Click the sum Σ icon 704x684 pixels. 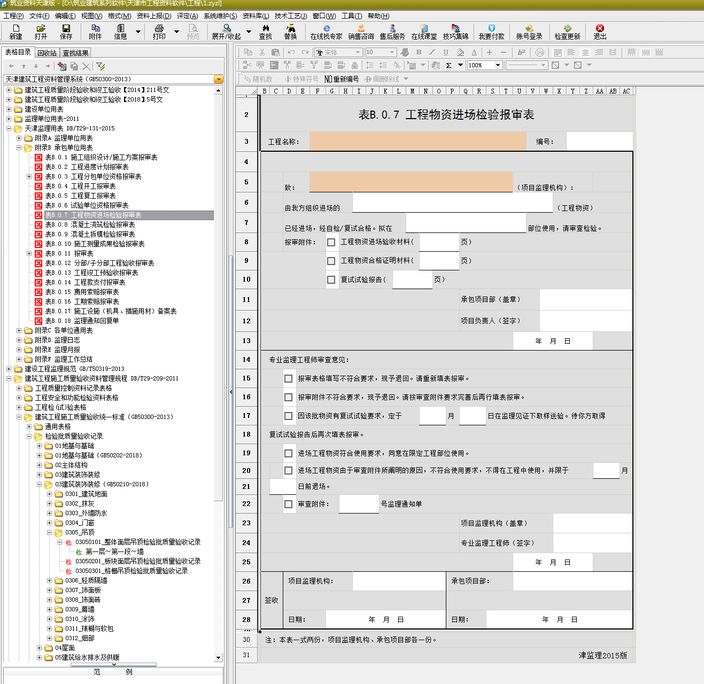pos(448,65)
